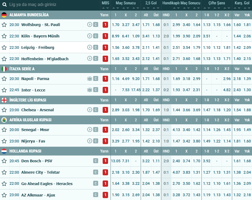Choose Inter - Lecce away odds 17.45
This screenshot has height=200, width=252.
click(136, 90)
